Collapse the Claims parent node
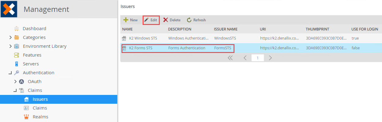This screenshot has width=382, height=122. pos(15,91)
